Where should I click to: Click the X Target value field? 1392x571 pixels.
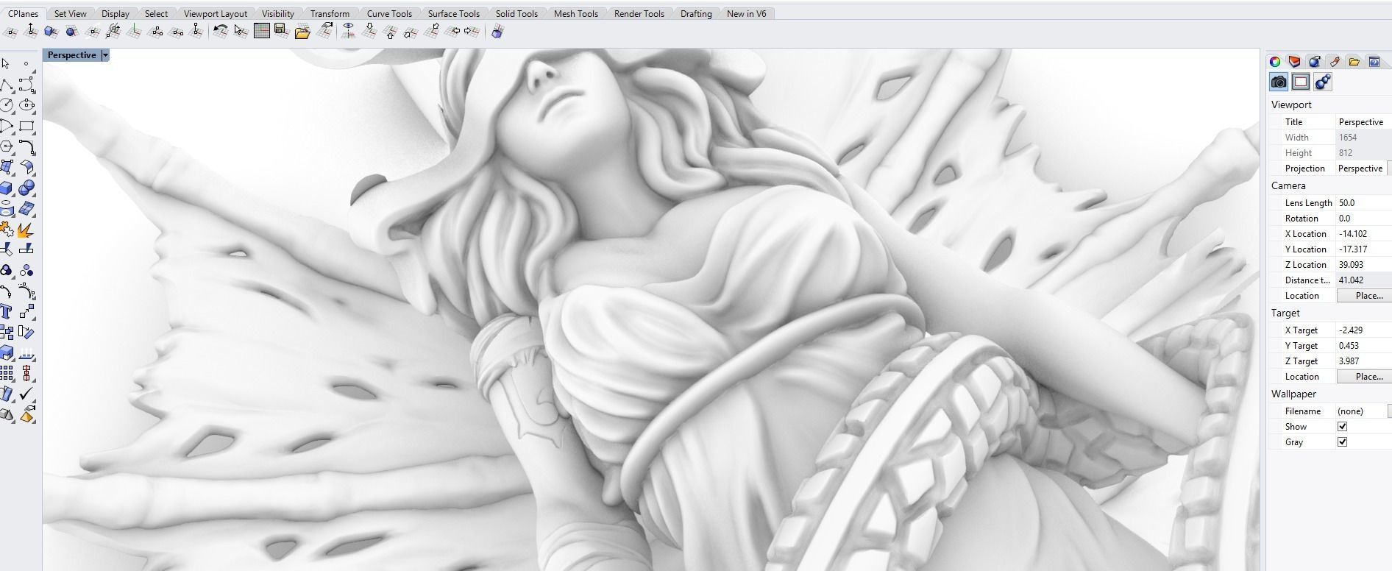pyautogui.click(x=1363, y=330)
